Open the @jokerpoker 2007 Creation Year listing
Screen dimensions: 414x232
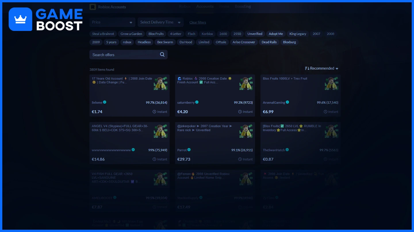205,128
